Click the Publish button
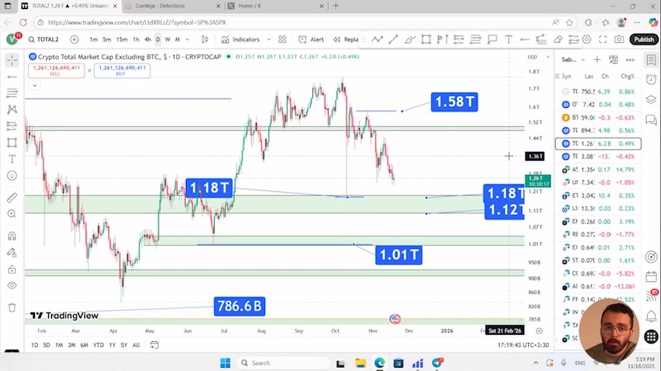This screenshot has height=371, width=661. point(644,40)
